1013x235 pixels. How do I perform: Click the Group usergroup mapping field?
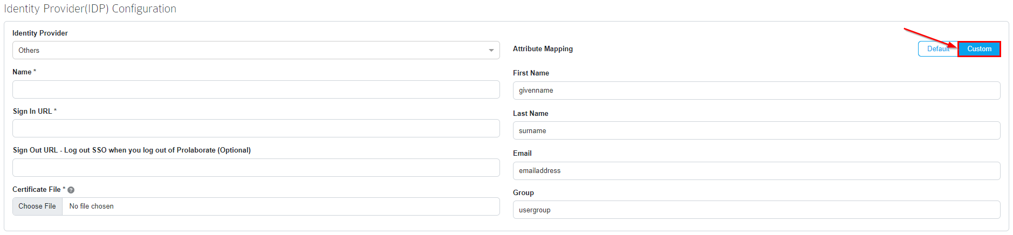(756, 210)
